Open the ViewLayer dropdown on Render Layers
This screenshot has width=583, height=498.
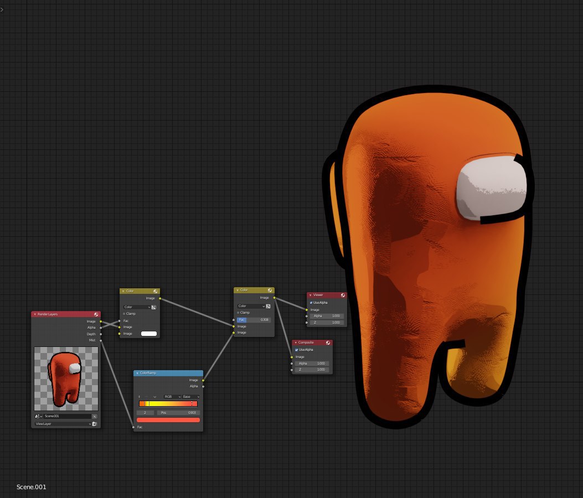(63, 424)
